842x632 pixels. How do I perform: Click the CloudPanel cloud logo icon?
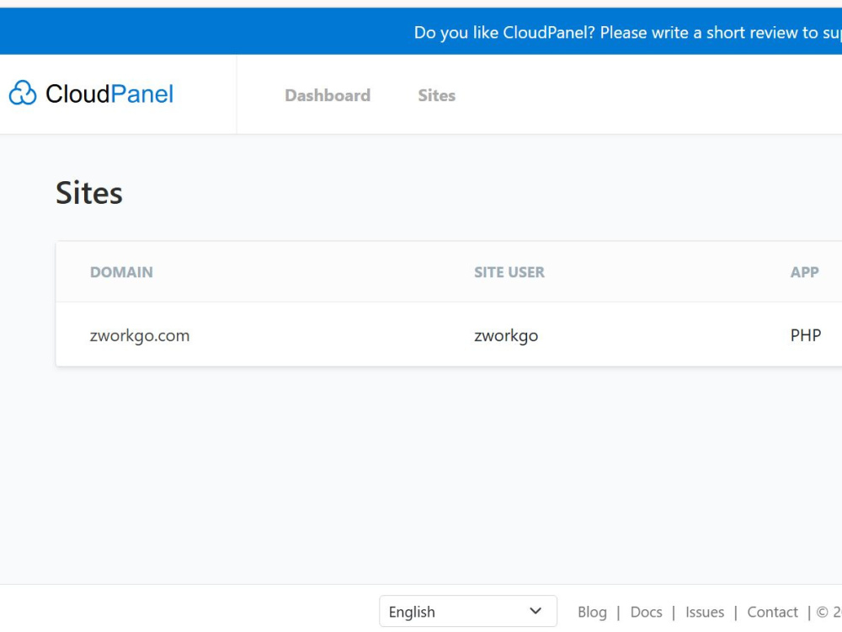pyautogui.click(x=23, y=94)
